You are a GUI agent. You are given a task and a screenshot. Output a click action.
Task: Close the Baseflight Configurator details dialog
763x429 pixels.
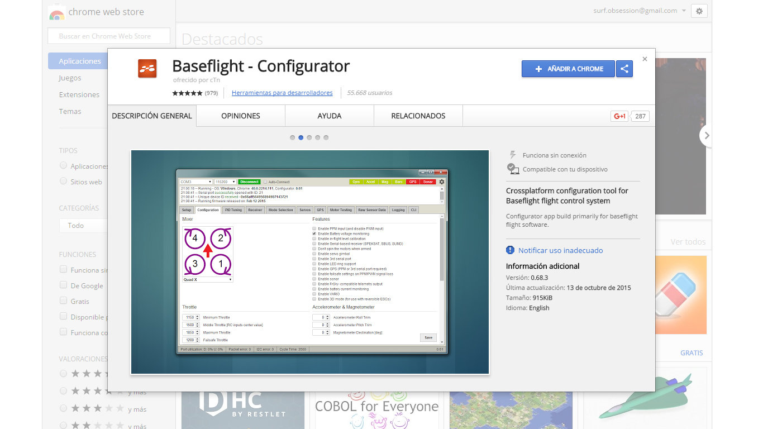coord(645,59)
